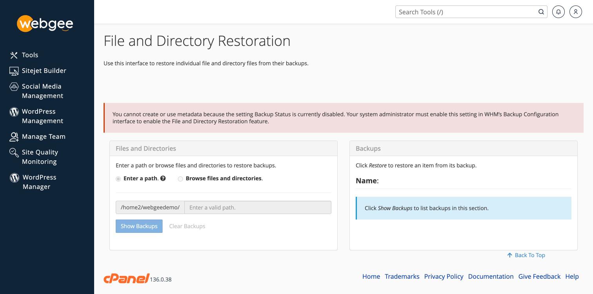Click the Social Media Management icon

click(x=14, y=87)
